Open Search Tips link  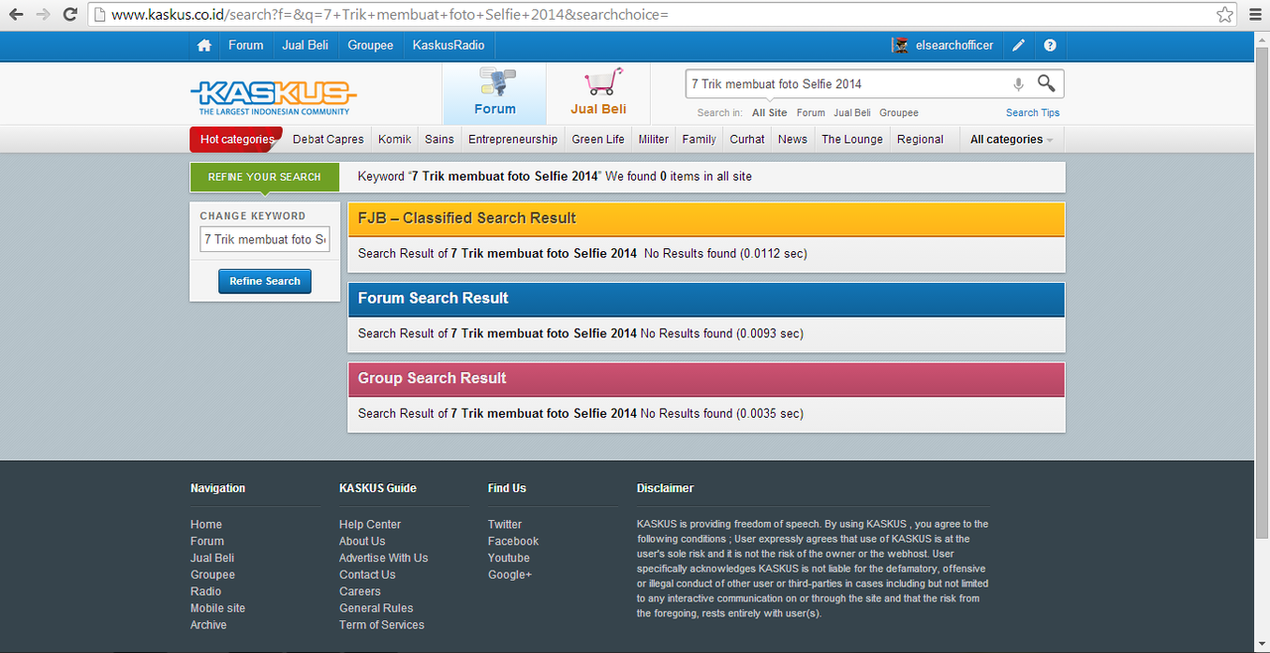coord(1033,113)
